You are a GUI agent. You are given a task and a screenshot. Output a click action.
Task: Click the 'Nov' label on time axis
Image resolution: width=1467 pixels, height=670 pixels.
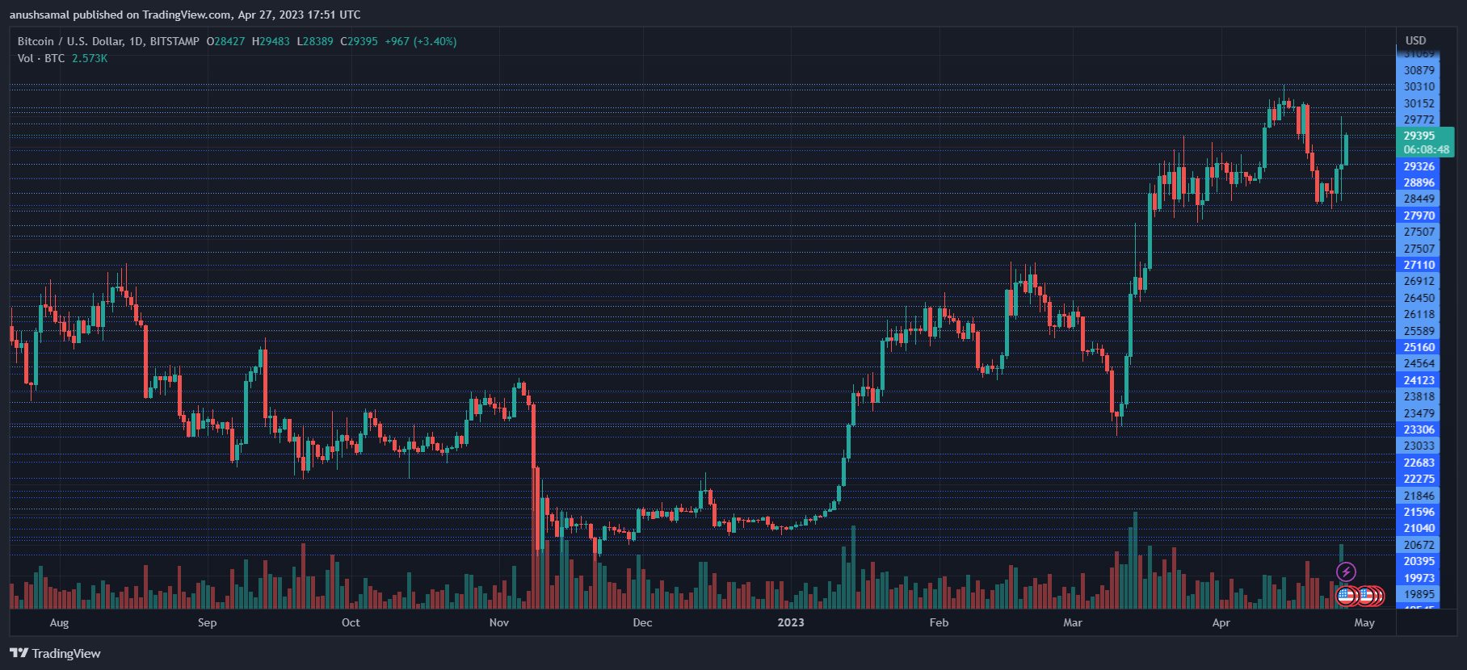(x=499, y=622)
